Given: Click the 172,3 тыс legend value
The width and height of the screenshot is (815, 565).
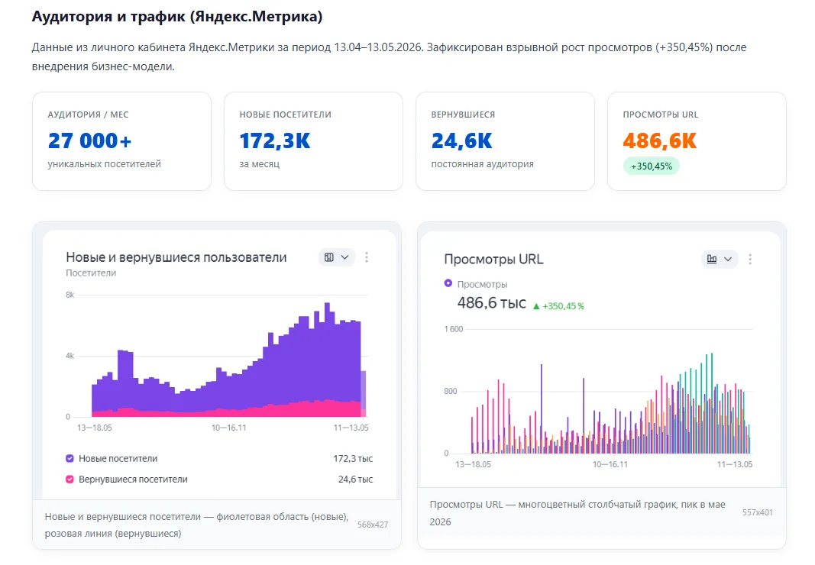Looking at the screenshot, I should (x=353, y=458).
